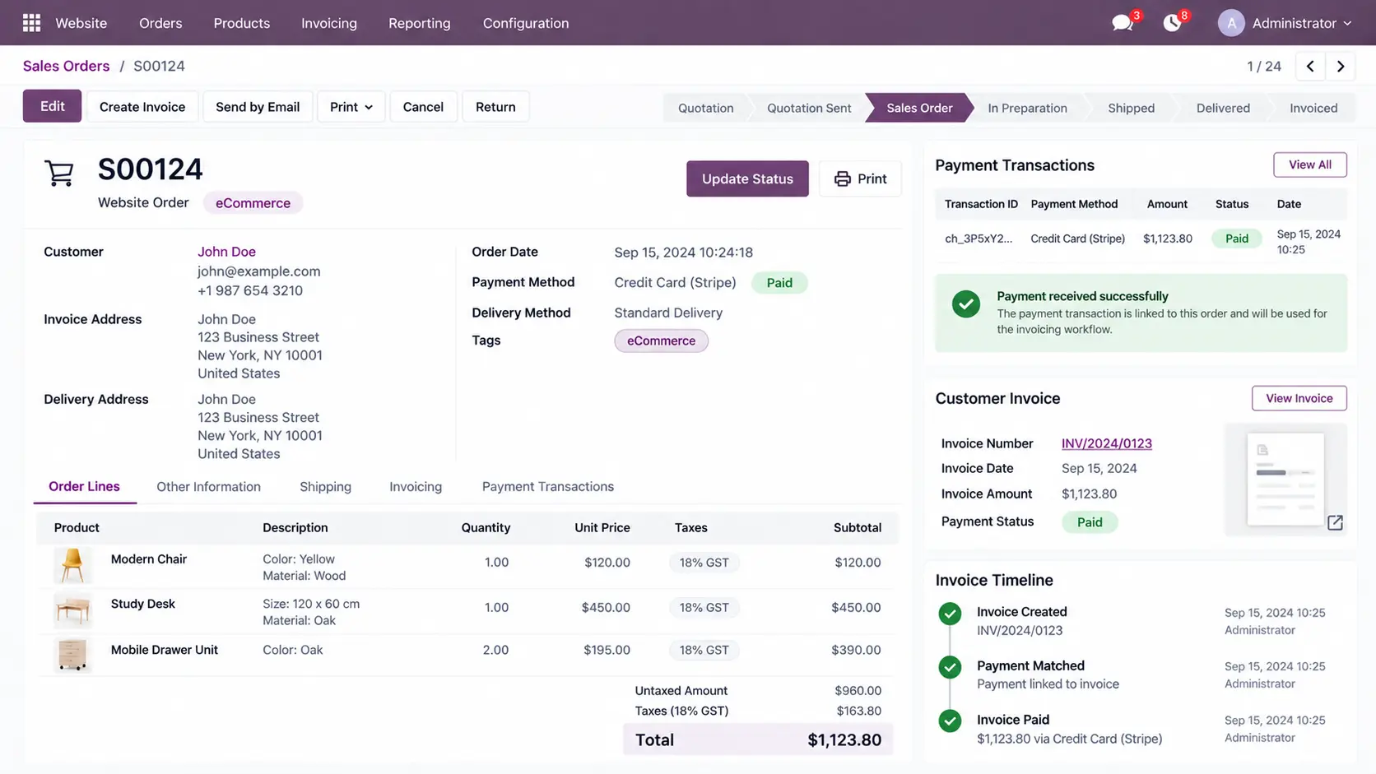This screenshot has width=1376, height=774.
Task: Open invoice preview external link icon
Action: (x=1335, y=522)
